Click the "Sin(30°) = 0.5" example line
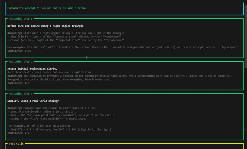Image resolution: width=247 pixels, height=149 pixels. (60, 129)
